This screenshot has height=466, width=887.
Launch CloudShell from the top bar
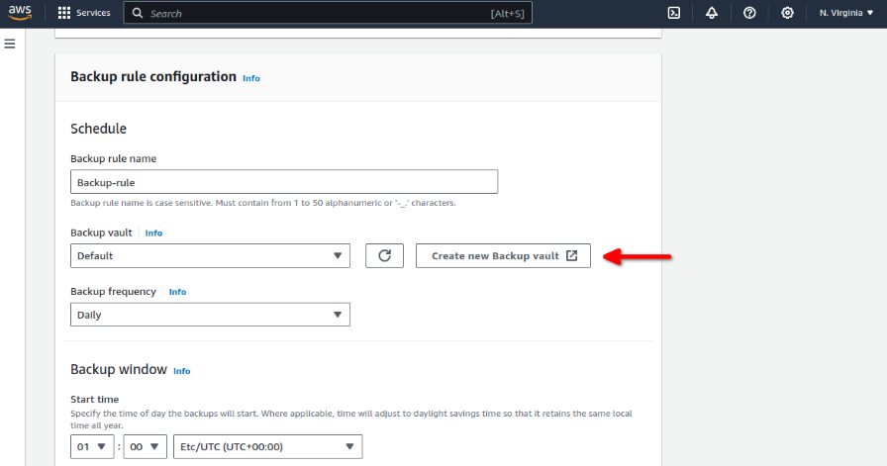[674, 13]
